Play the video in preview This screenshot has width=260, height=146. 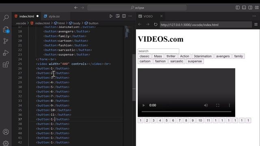pos(143,105)
